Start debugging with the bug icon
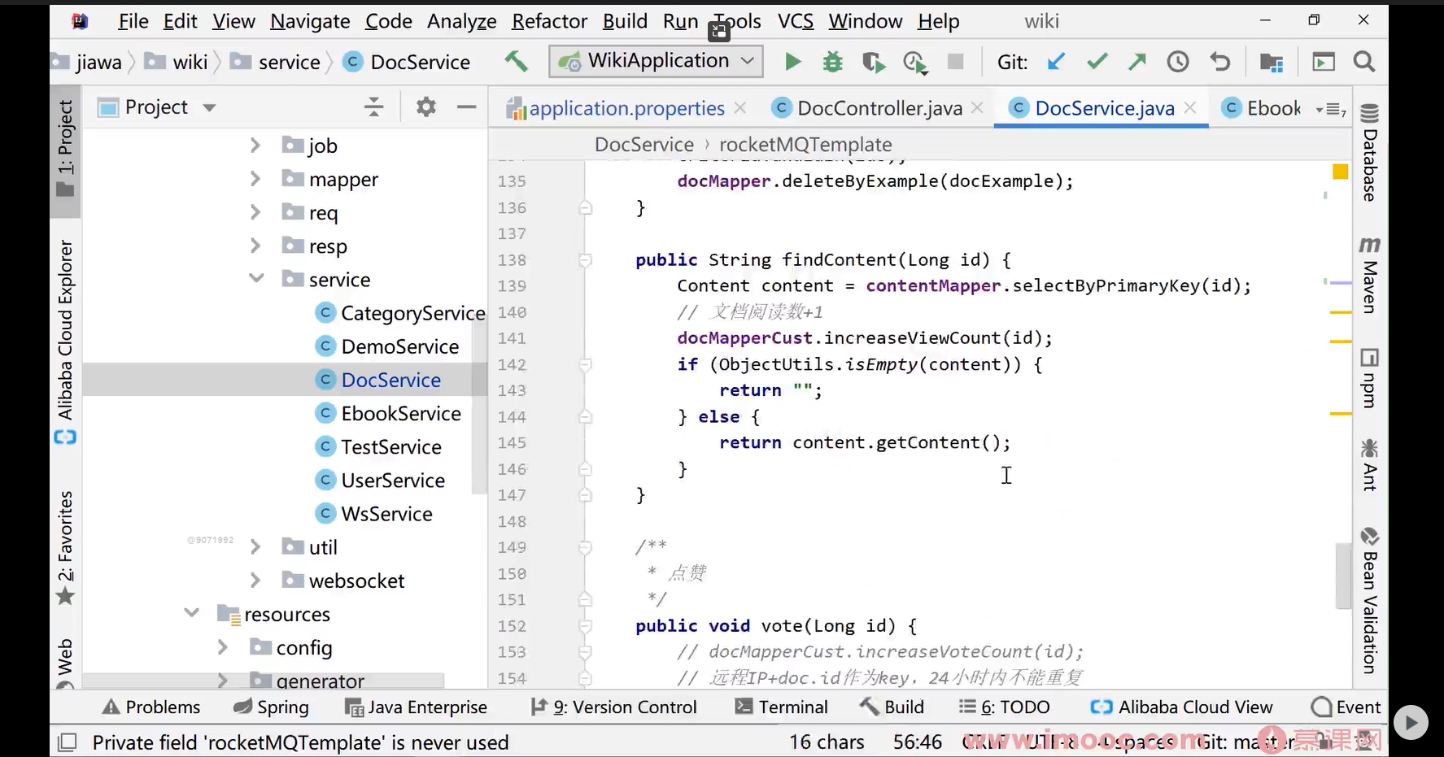The height and width of the screenshot is (757, 1444). pos(833,62)
